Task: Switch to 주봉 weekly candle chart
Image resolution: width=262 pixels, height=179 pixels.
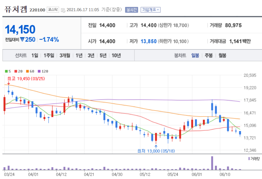Action: 209,55
